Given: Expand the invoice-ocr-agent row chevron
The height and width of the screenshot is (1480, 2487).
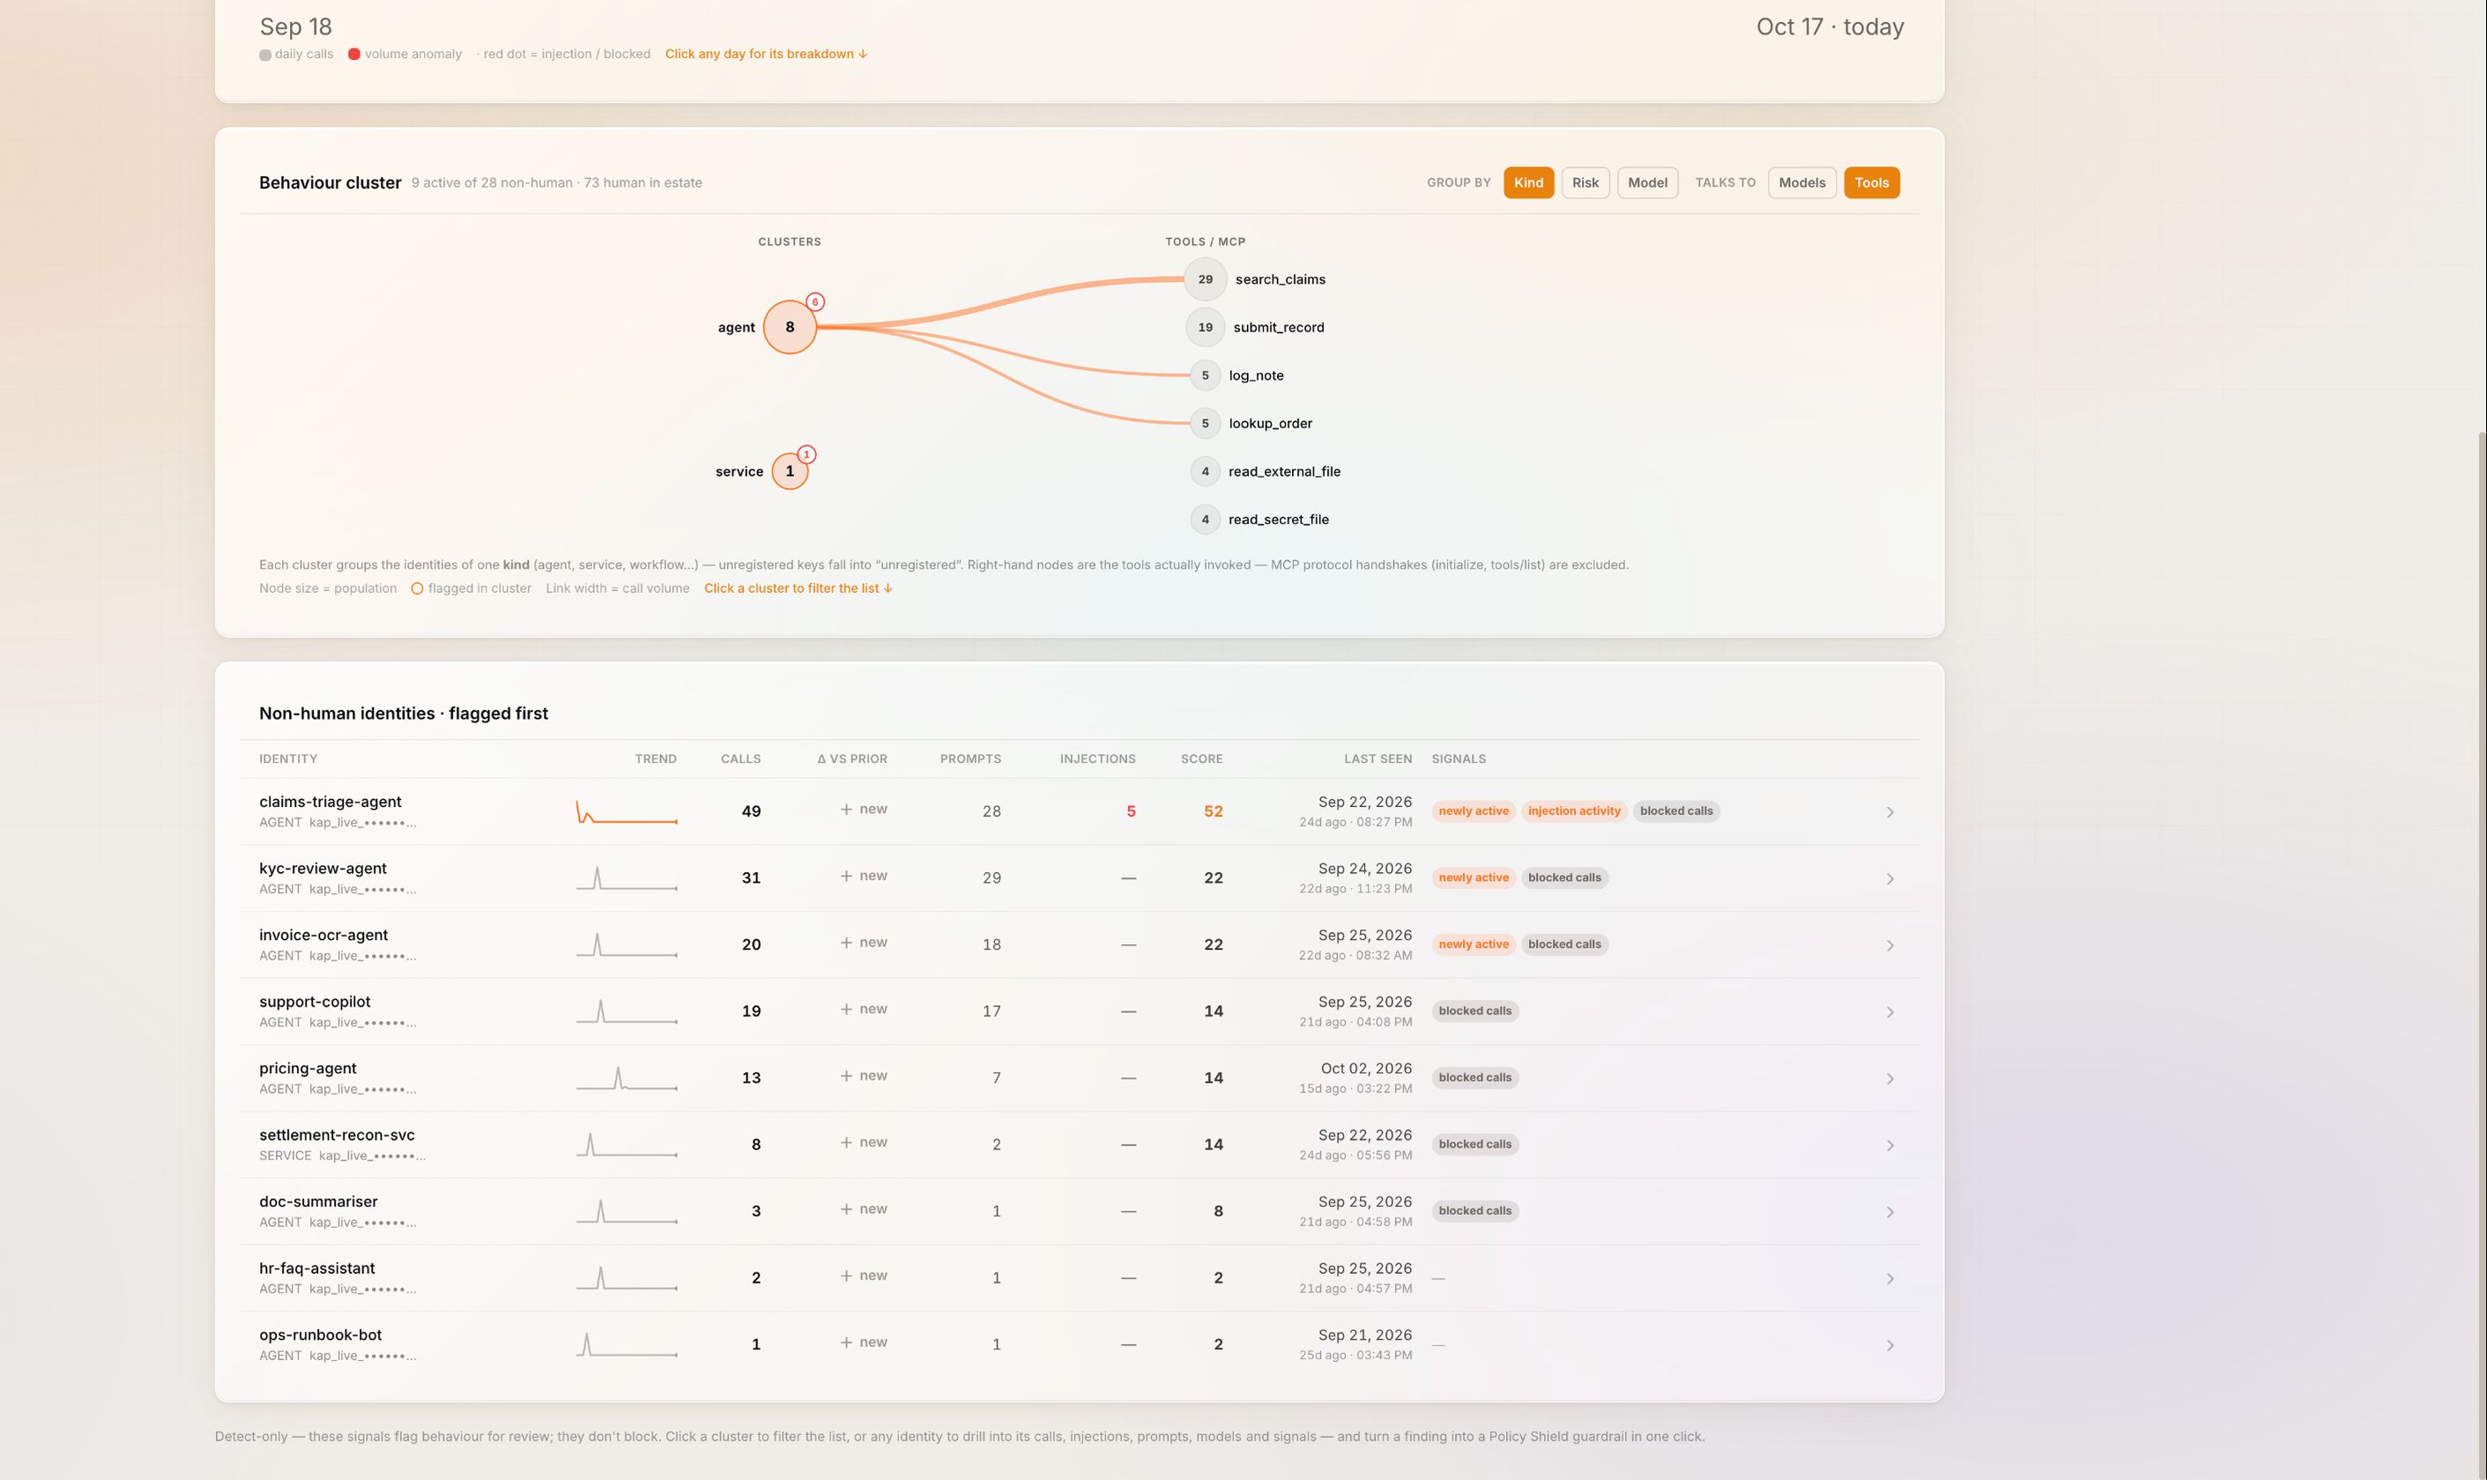Looking at the screenshot, I should [1889, 945].
